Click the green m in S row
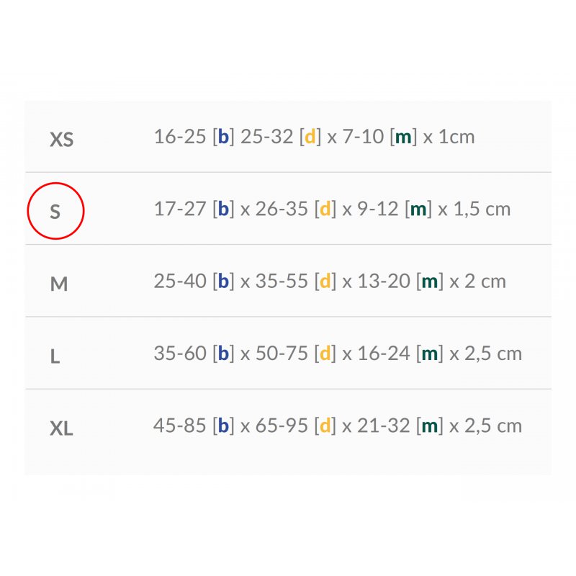Image resolution: width=576 pixels, height=576 pixels. (x=418, y=209)
